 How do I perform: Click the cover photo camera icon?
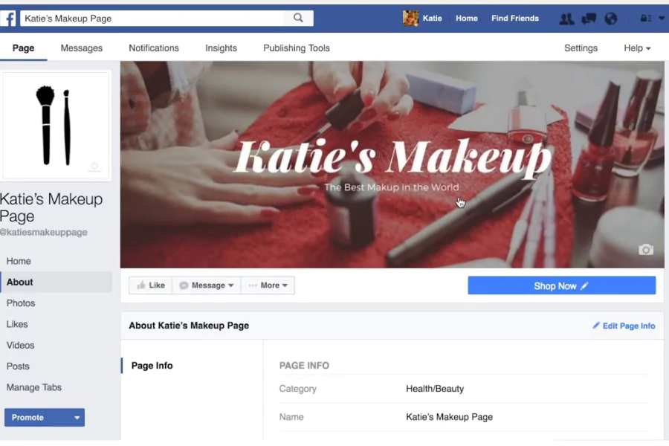pos(645,249)
